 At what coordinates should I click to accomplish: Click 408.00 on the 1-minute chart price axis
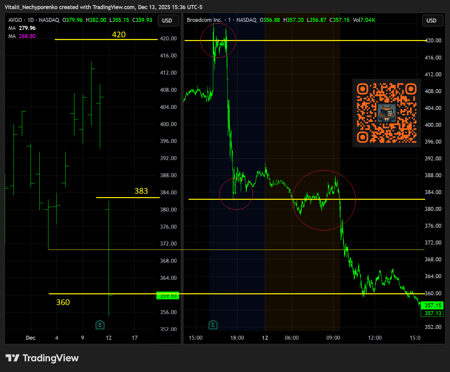pyautogui.click(x=433, y=91)
